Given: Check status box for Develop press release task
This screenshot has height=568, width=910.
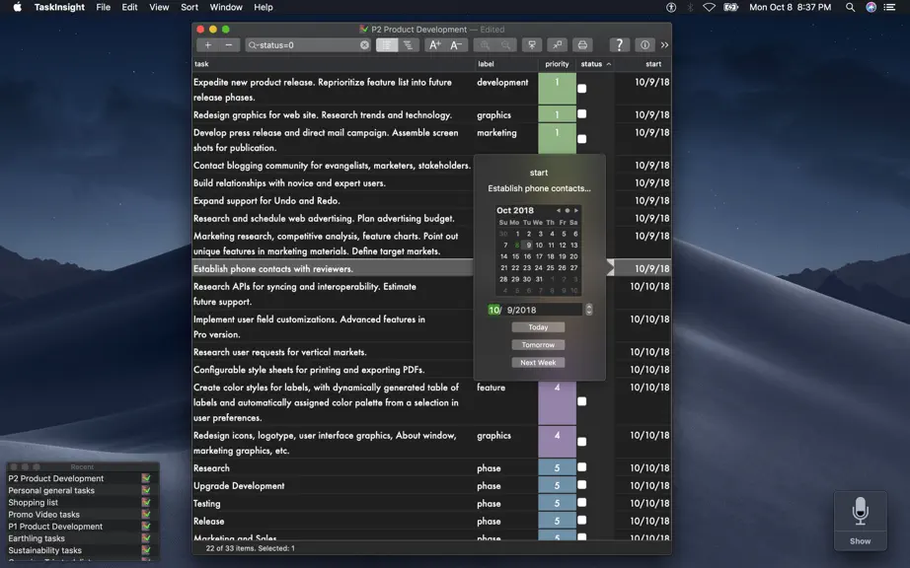Looking at the screenshot, I should coord(582,139).
